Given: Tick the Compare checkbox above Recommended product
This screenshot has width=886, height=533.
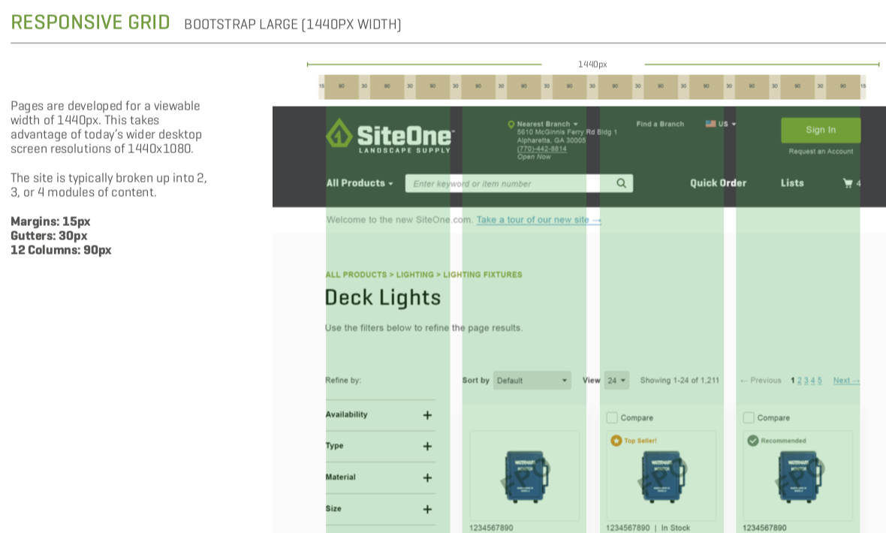Looking at the screenshot, I should click(748, 417).
